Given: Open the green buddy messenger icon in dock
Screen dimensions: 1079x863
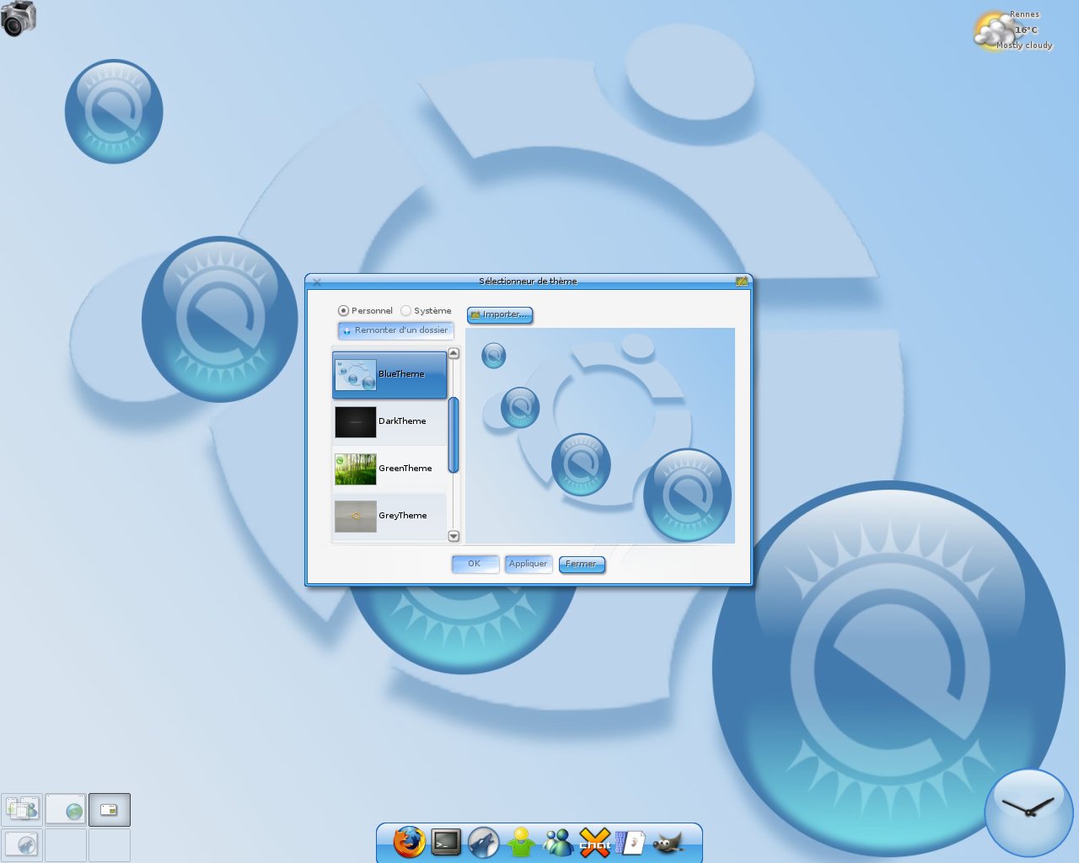Looking at the screenshot, I should coord(521,842).
